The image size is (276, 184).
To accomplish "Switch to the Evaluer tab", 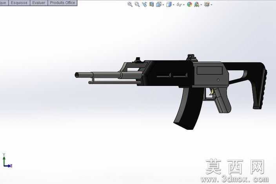I will (x=39, y=3).
